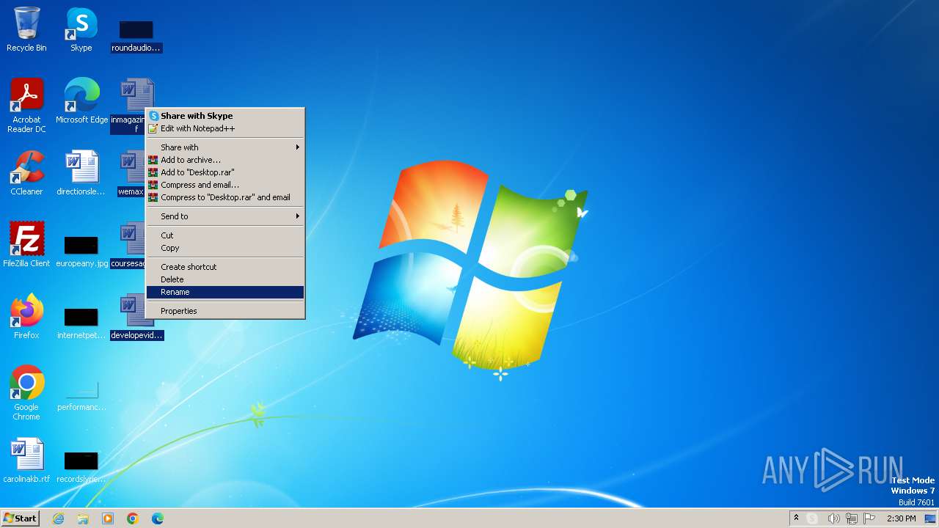The height and width of the screenshot is (528, 939).
Task: Select Copy from the context menu
Action: click(x=225, y=248)
